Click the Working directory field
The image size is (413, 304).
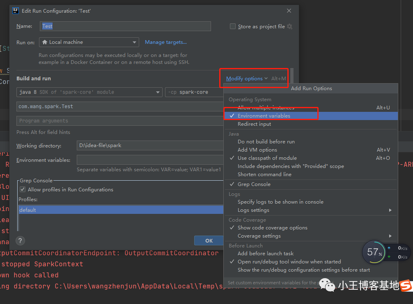(x=150, y=145)
